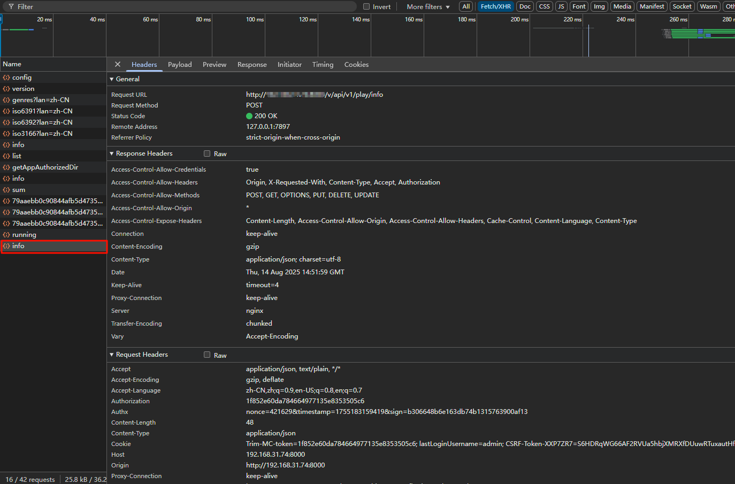The height and width of the screenshot is (484, 735).
Task: Enable the Invert filter checkbox
Action: point(366,7)
